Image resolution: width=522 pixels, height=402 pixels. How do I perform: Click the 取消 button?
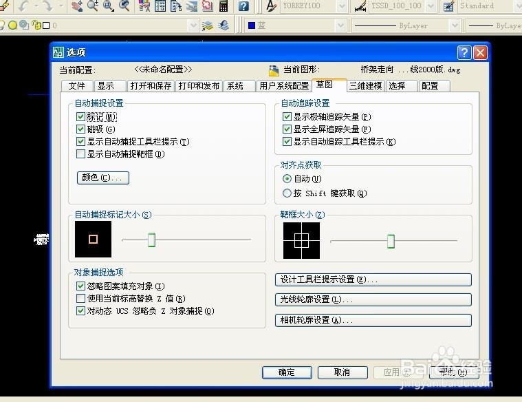pos(342,372)
